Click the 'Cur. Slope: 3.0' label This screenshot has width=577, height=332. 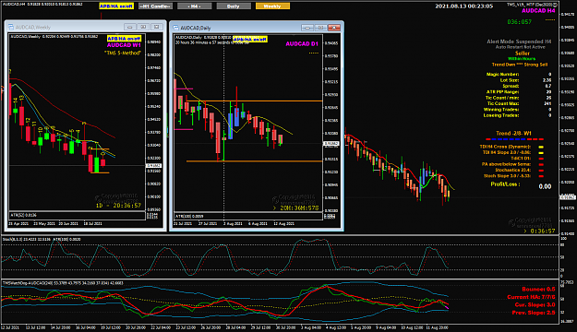535,305
